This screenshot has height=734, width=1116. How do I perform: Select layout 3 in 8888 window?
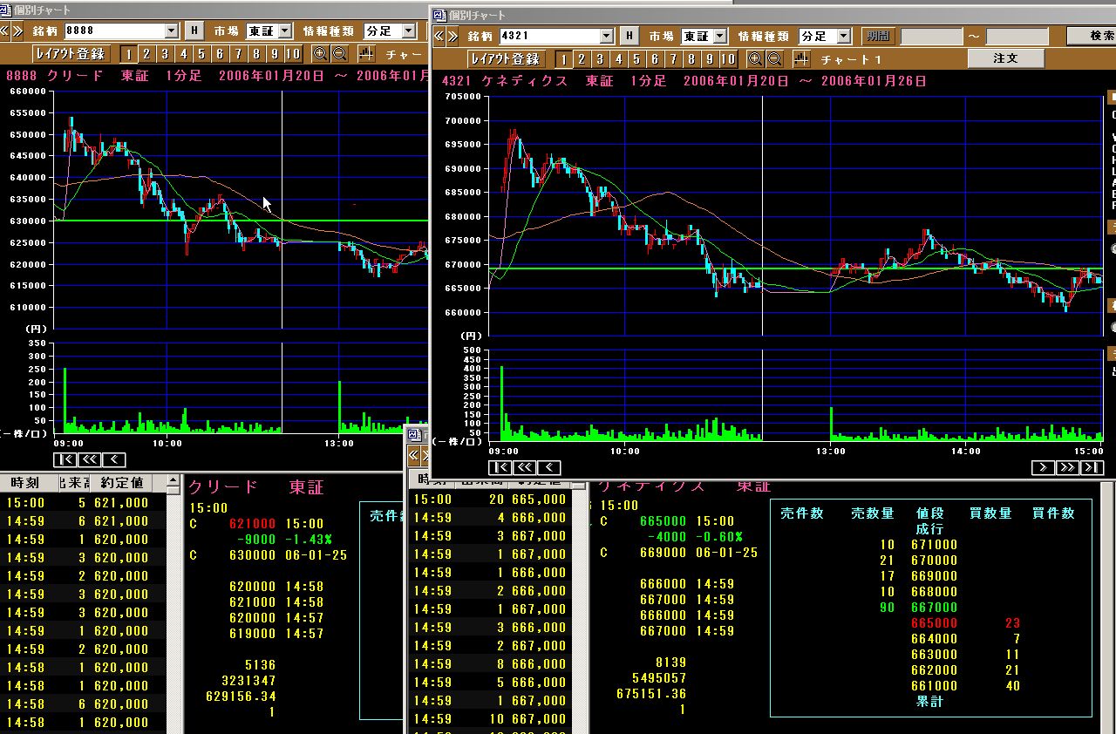pos(166,54)
